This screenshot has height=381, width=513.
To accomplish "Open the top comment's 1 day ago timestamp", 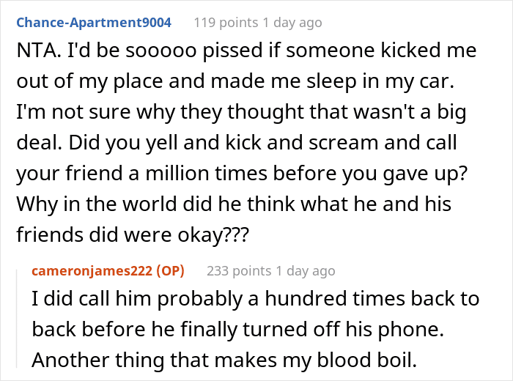I will click(292, 23).
